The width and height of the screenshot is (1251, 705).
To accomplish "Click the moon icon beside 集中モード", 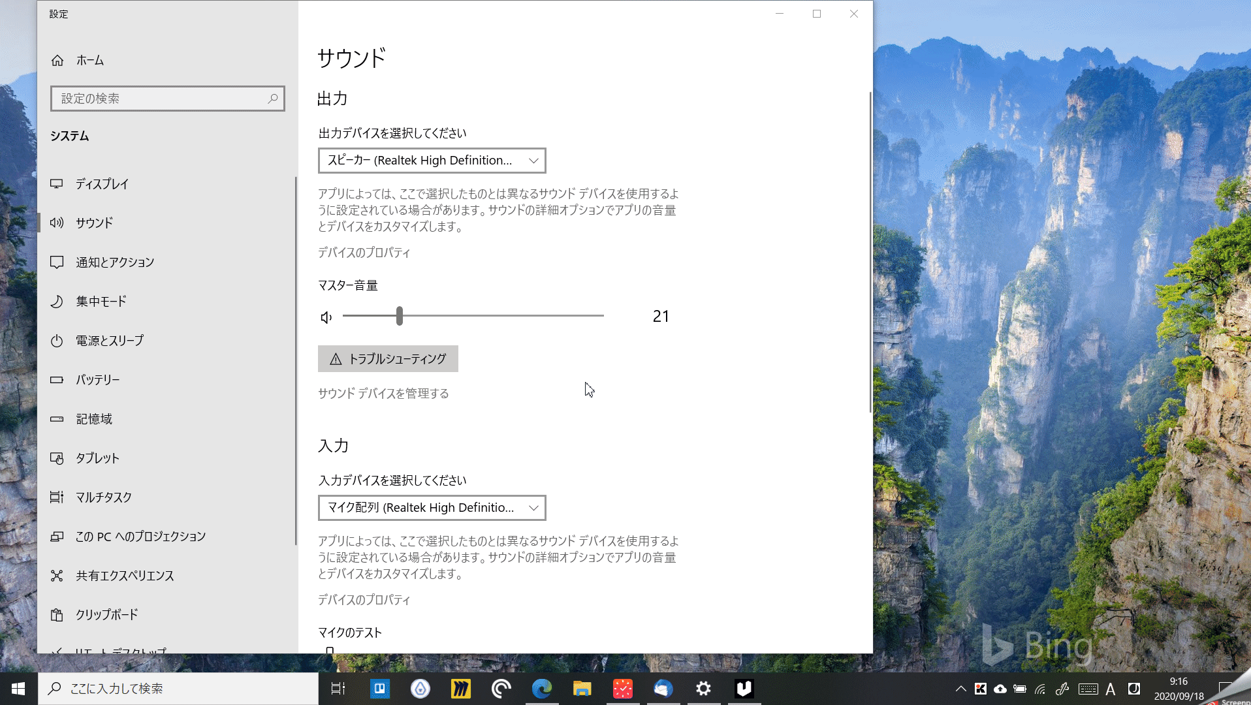I will click(57, 302).
